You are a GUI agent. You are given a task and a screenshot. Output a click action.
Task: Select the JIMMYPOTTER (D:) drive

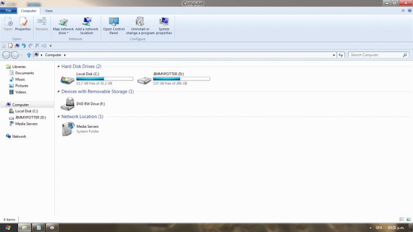click(145, 80)
